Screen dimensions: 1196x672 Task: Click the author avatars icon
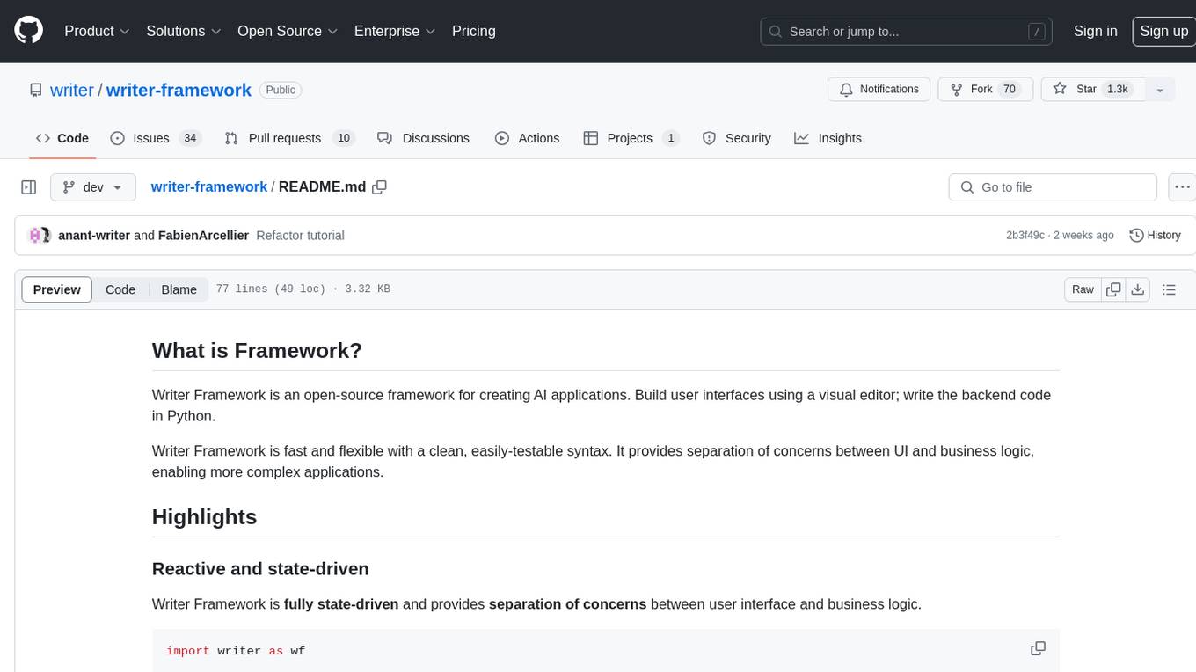[x=40, y=236]
